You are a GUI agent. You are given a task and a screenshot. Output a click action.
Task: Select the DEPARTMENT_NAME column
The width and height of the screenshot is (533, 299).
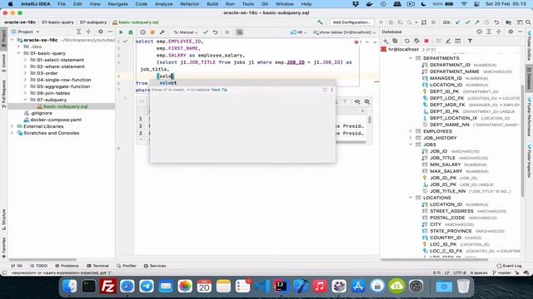[x=455, y=71]
